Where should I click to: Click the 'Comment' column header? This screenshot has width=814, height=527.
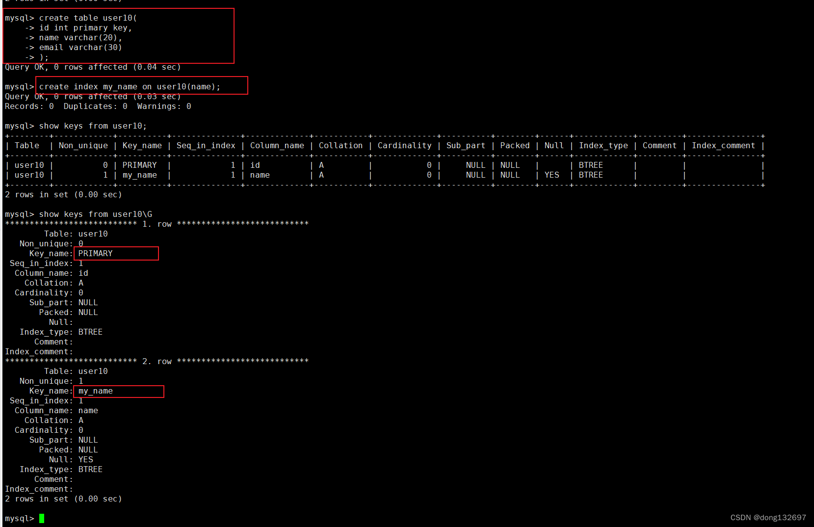(660, 146)
